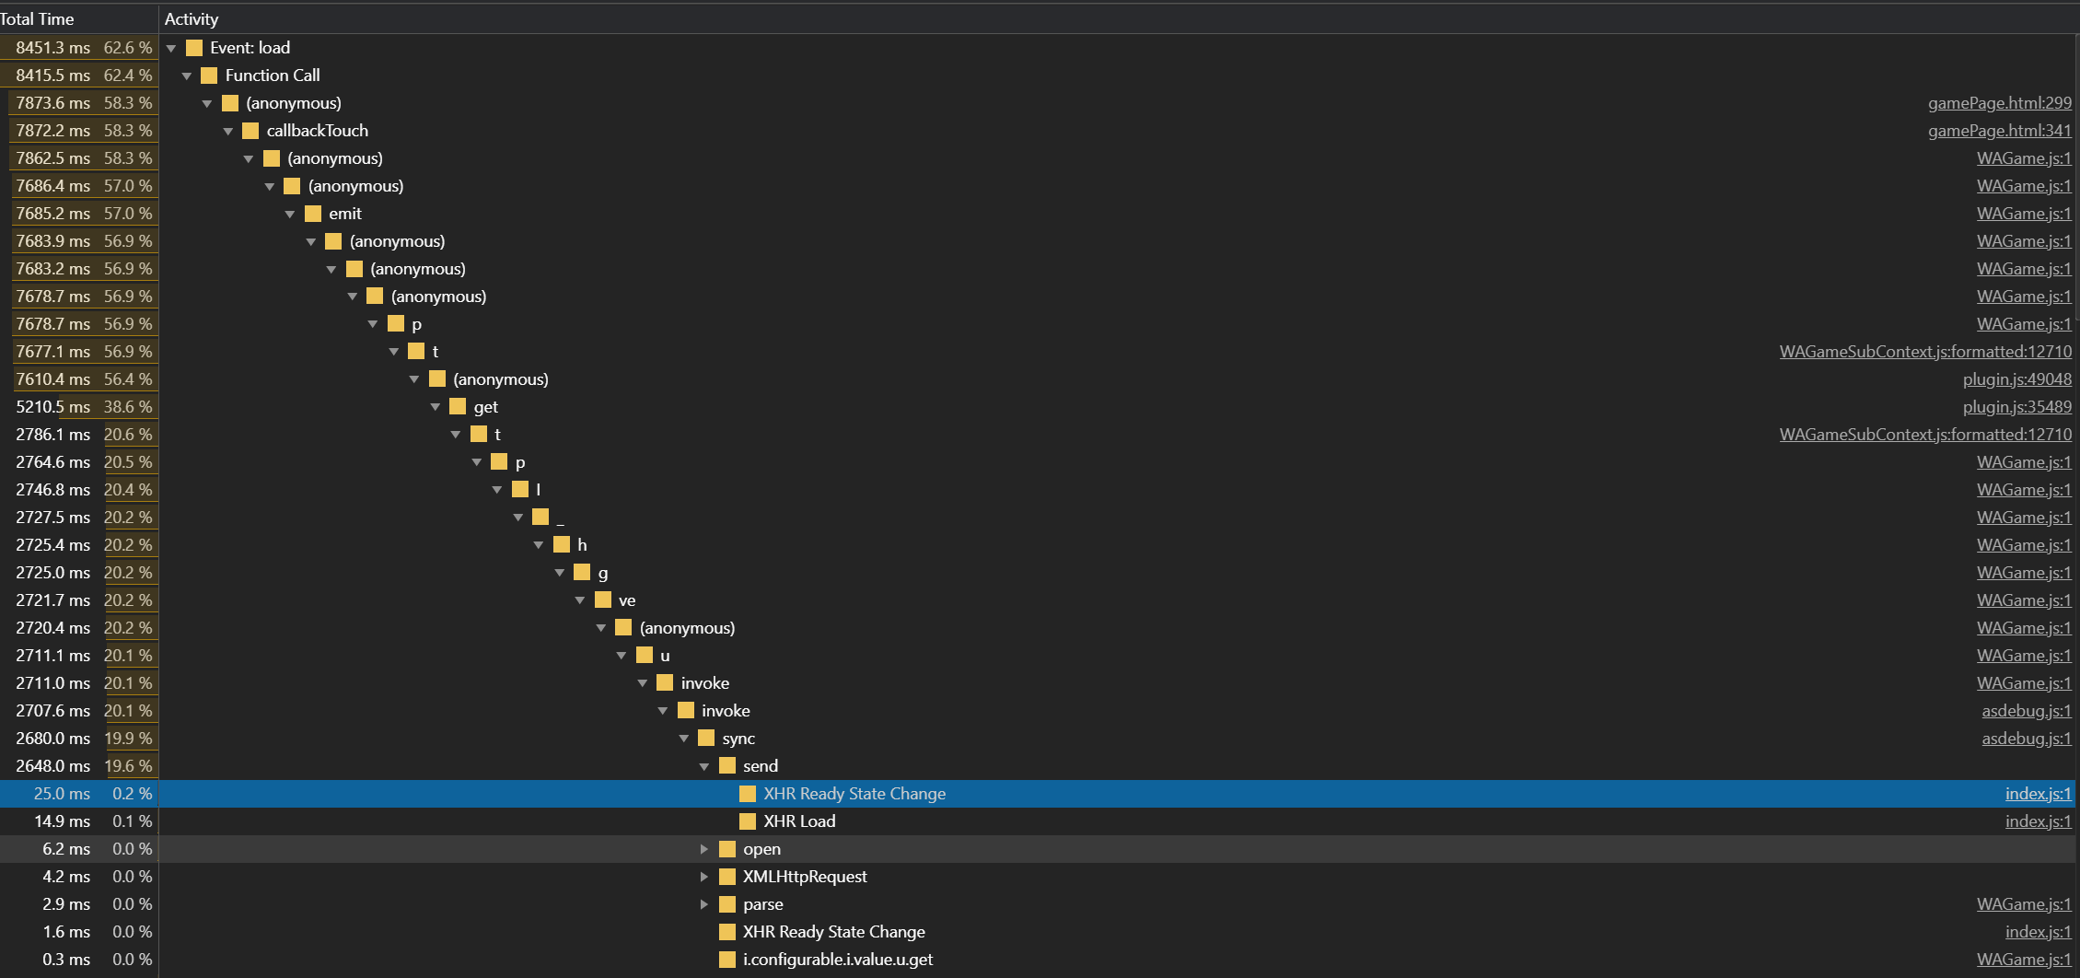Expand the parse activity row
This screenshot has width=2080, height=978.
click(x=704, y=904)
